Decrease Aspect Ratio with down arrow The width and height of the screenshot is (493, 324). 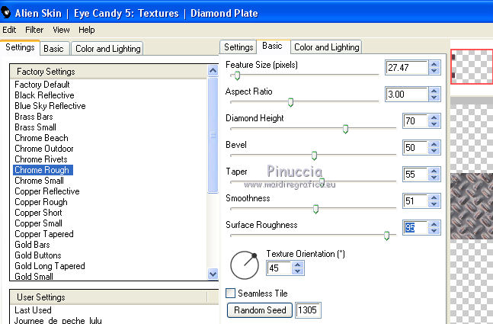click(434, 98)
